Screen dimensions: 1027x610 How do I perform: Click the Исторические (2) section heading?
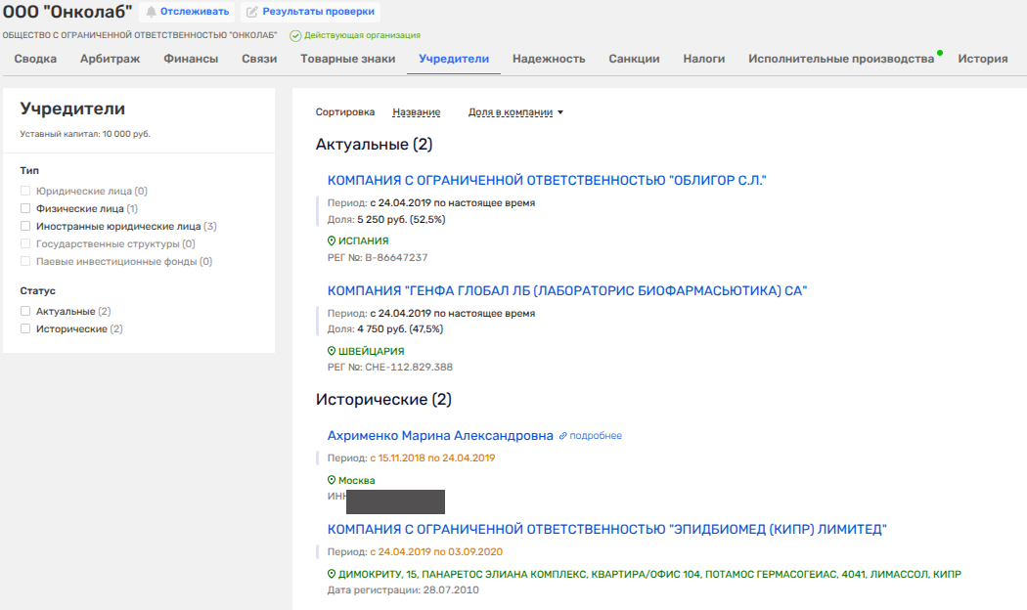click(x=383, y=400)
